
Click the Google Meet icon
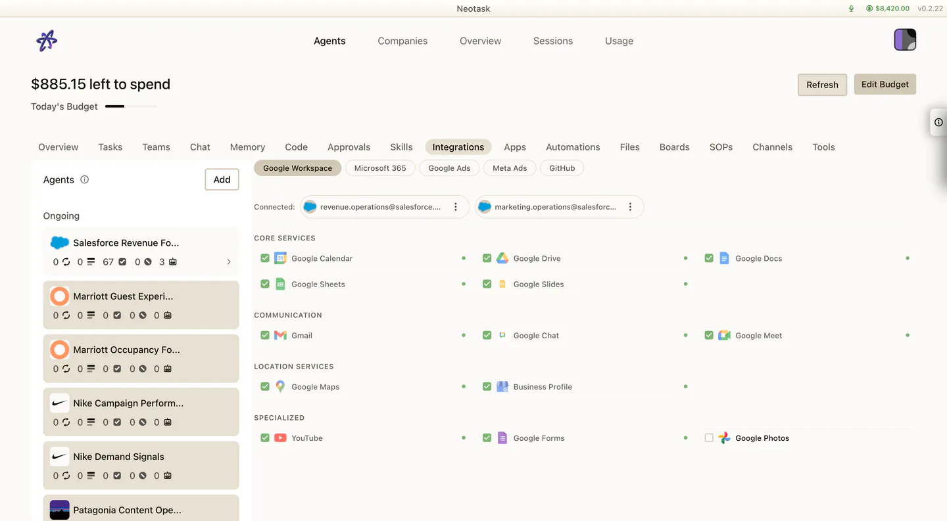tap(724, 335)
